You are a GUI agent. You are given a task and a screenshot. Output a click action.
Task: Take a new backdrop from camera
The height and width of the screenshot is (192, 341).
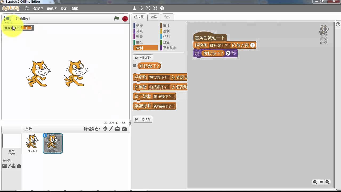(x=19, y=166)
